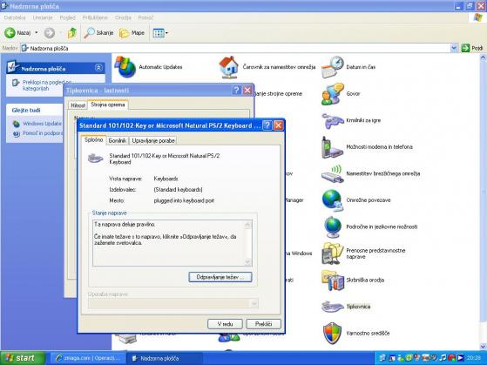Open the Priljubljene menu

pyautogui.click(x=95, y=17)
